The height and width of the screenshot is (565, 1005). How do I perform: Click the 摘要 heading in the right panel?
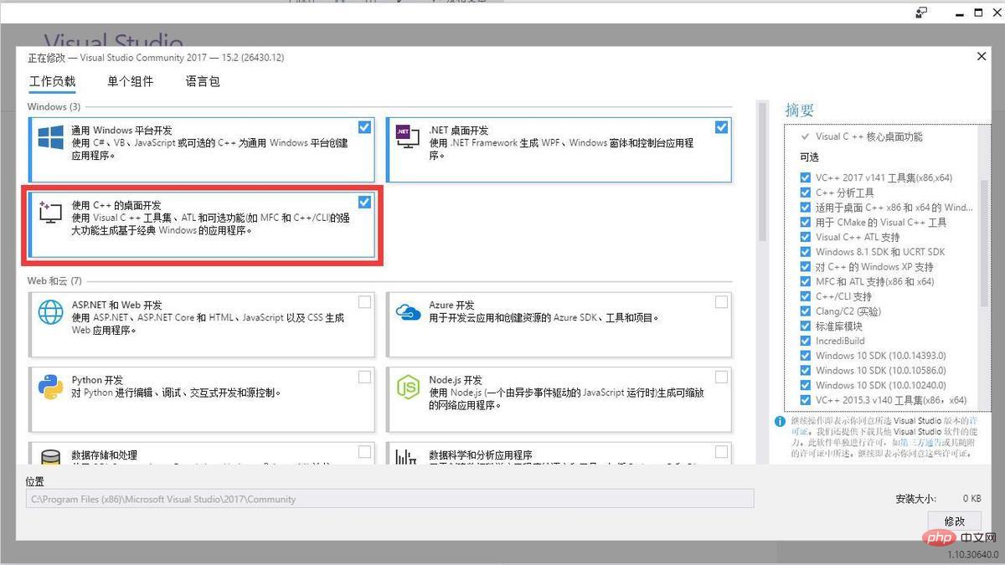click(x=799, y=110)
